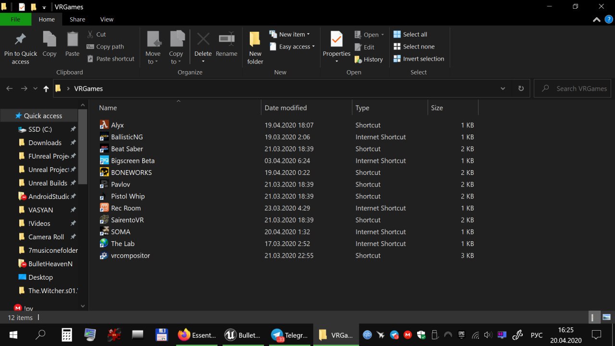The image size is (615, 346).
Task: Click Select none
Action: 414,47
